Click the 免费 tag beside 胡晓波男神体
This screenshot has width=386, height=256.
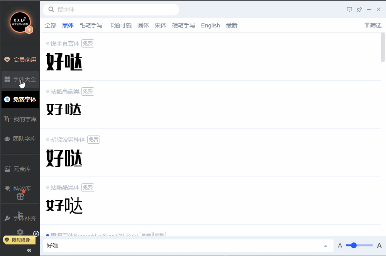pos(93,139)
